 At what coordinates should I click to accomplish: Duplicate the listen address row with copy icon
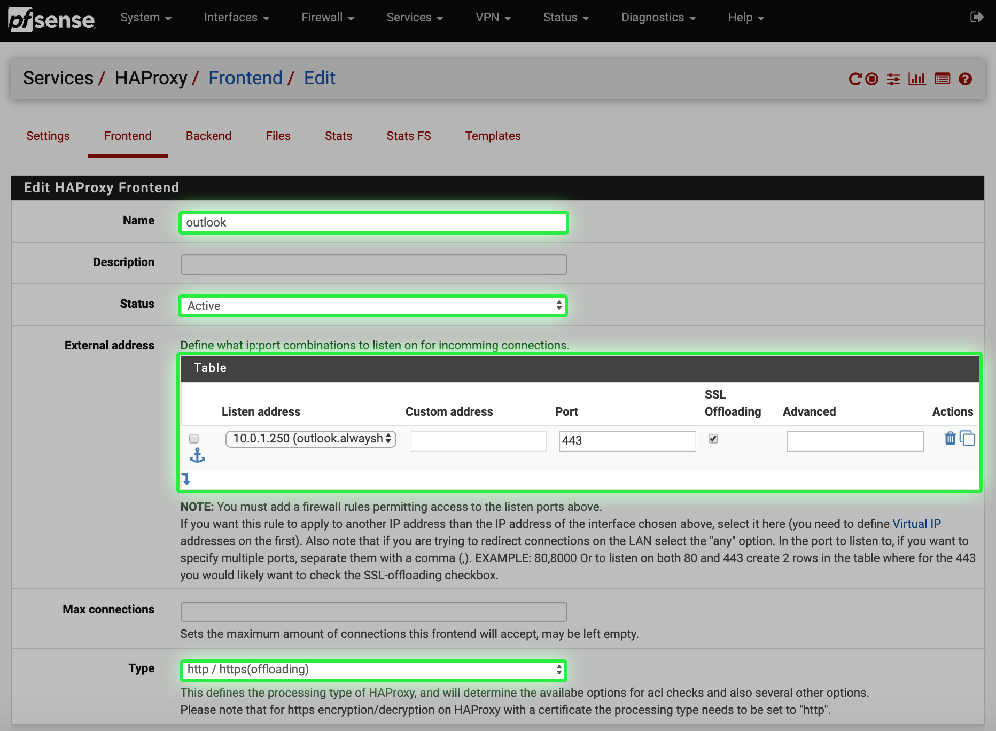967,438
